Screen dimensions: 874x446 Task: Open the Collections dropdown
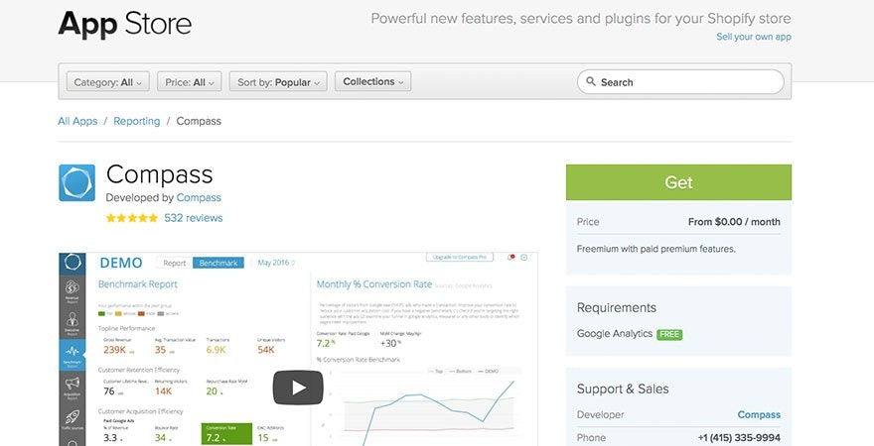point(373,82)
